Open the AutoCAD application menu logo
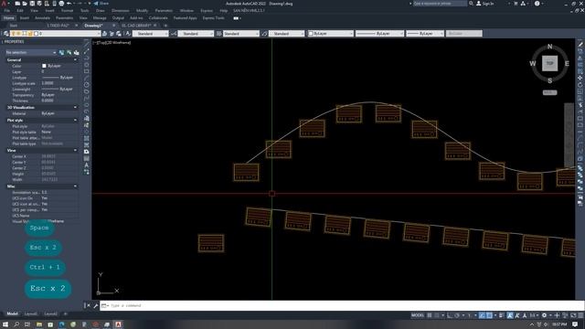Viewport: 585px width, 329px height. tap(4, 4)
